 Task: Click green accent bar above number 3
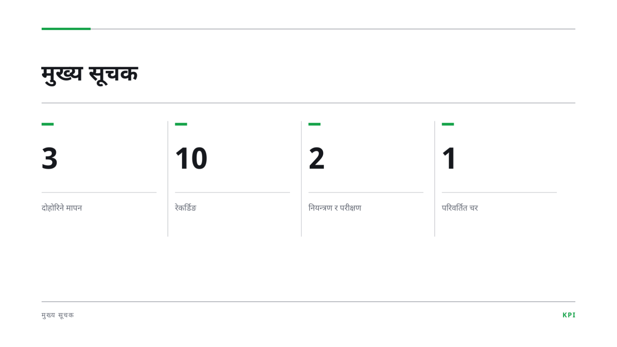coord(47,124)
